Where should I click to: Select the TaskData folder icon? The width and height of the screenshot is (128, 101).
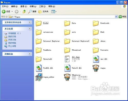[x=38, y=50]
